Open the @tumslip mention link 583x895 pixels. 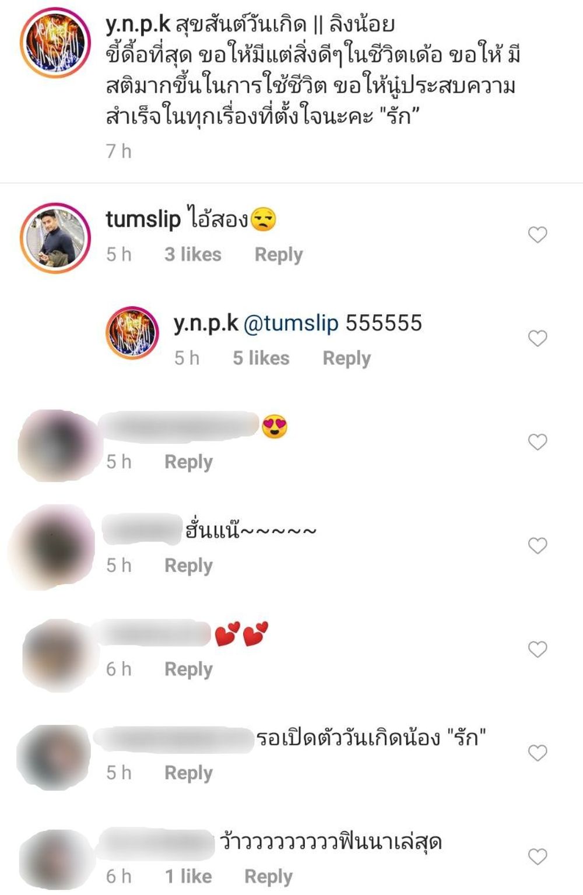(x=290, y=323)
